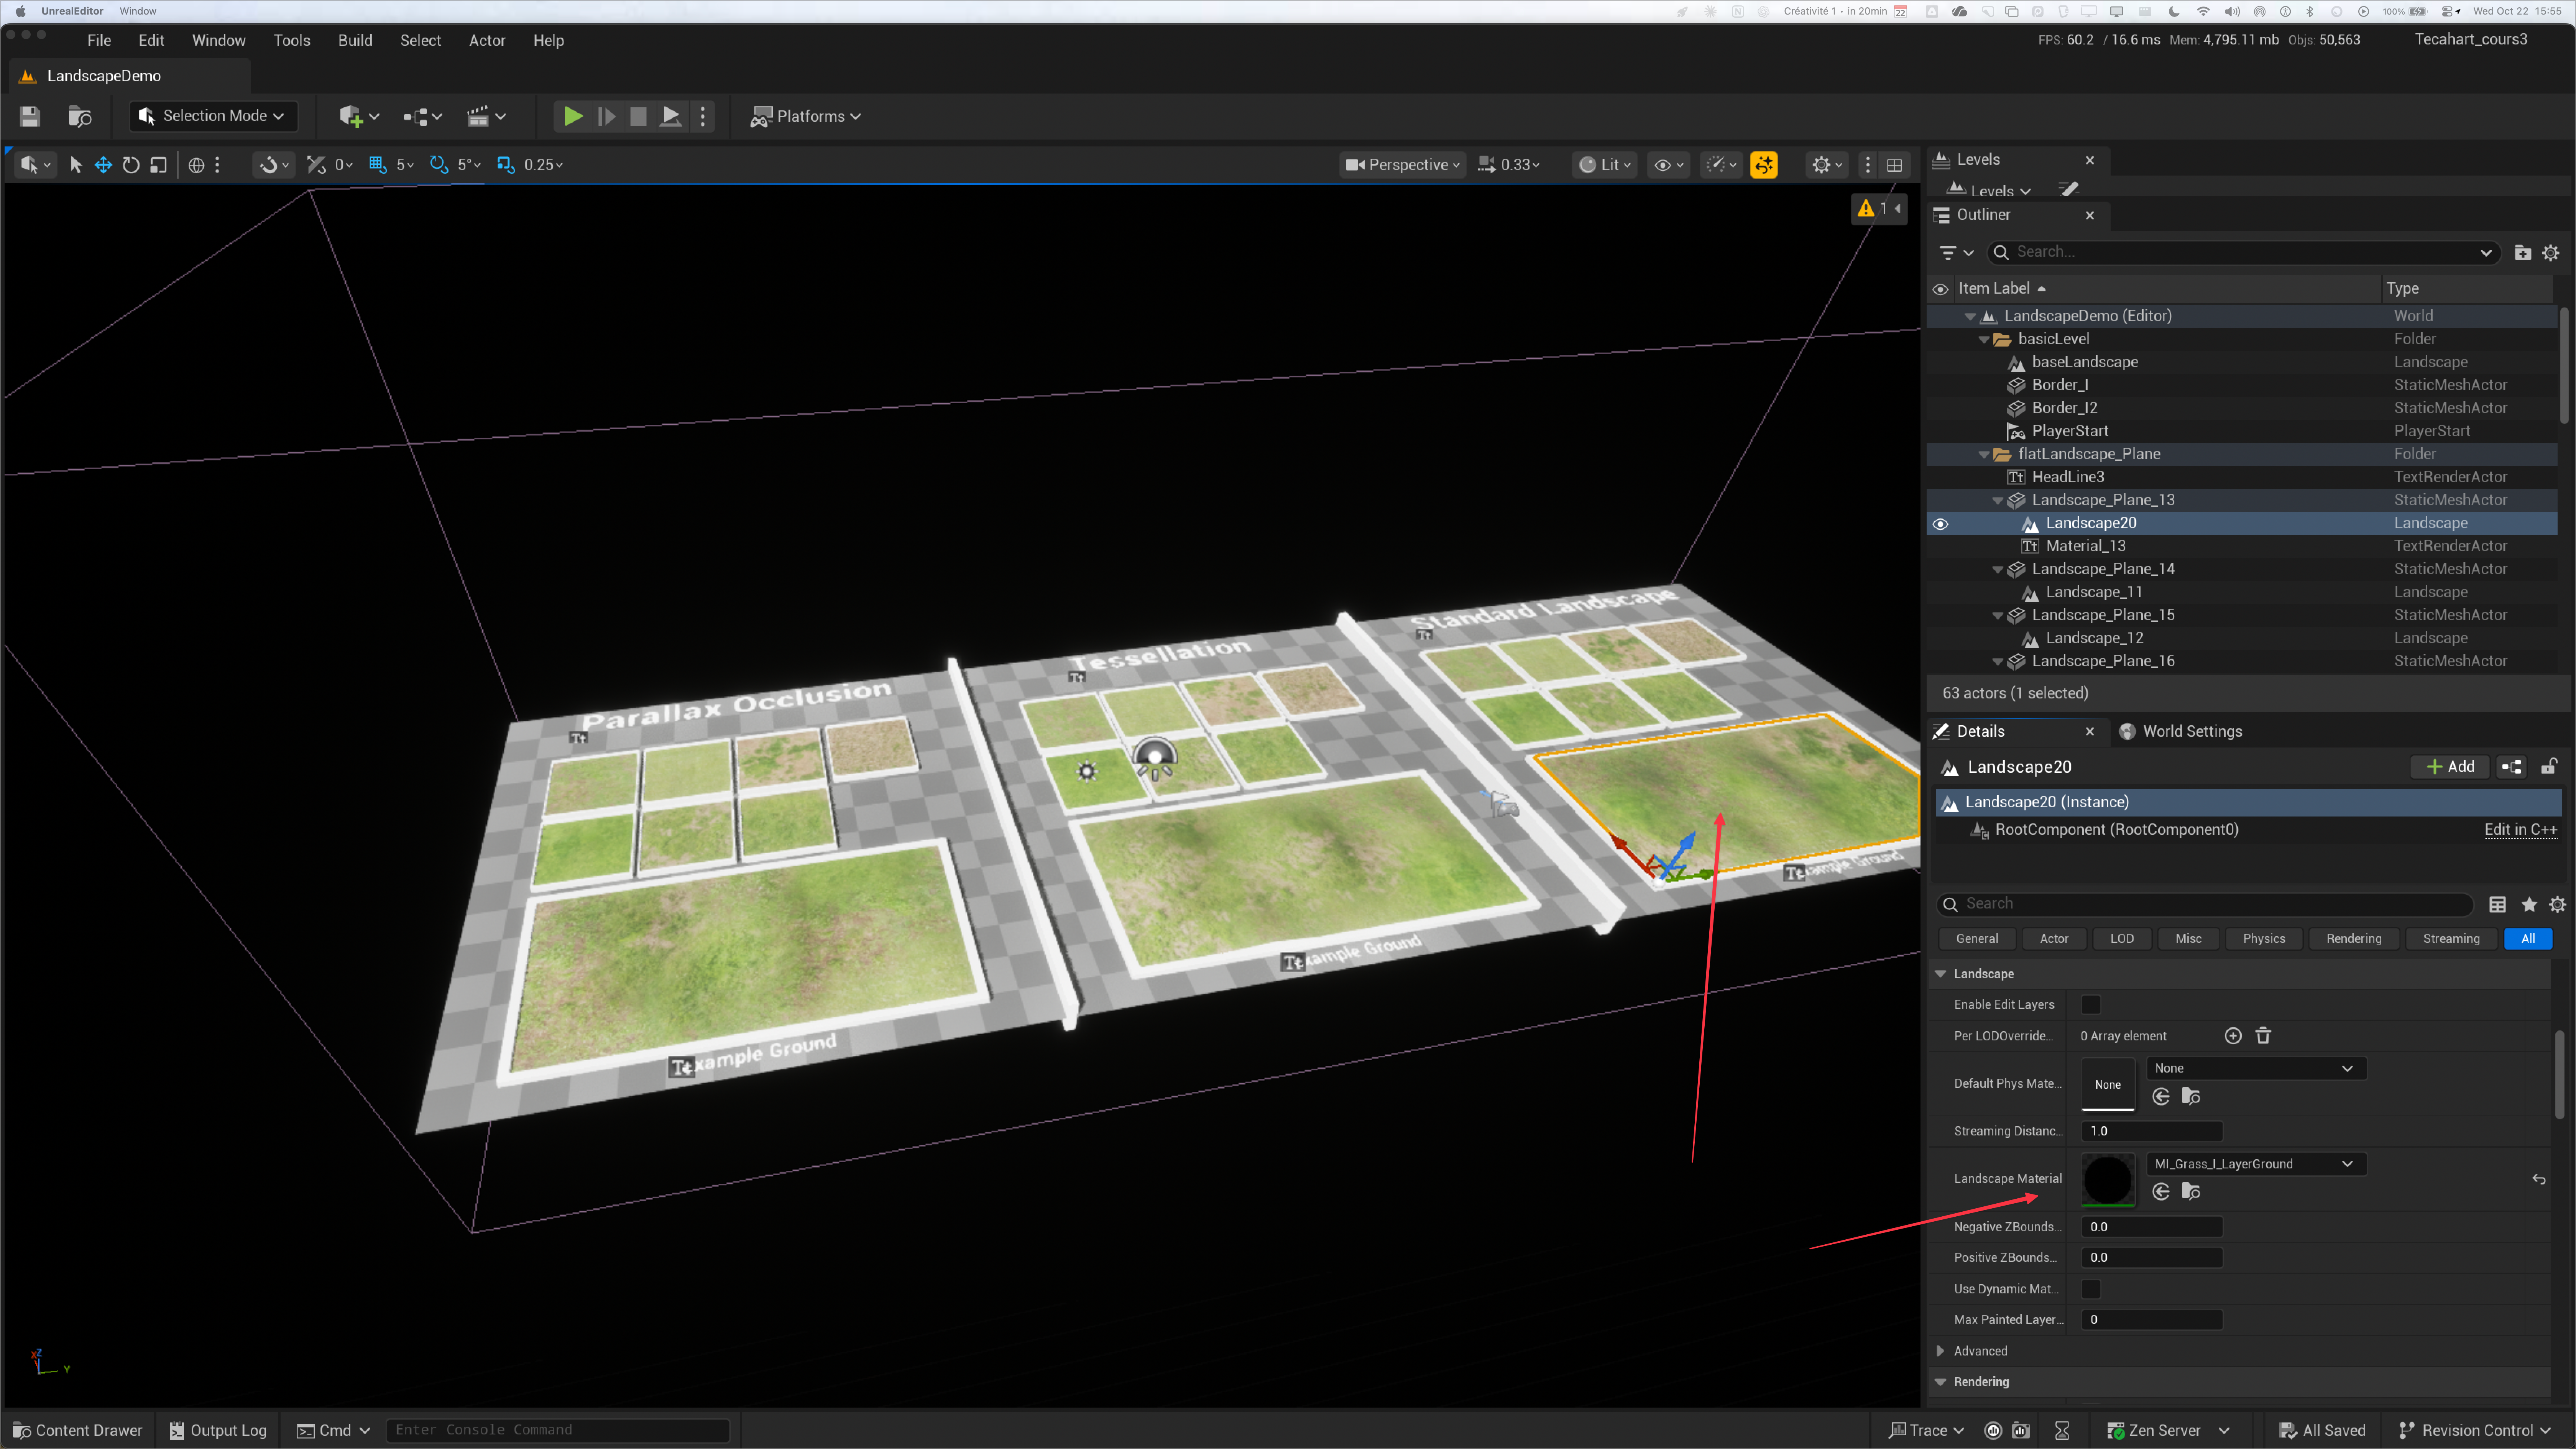Toggle scale snapping
2576x1449 pixels.
[x=506, y=165]
